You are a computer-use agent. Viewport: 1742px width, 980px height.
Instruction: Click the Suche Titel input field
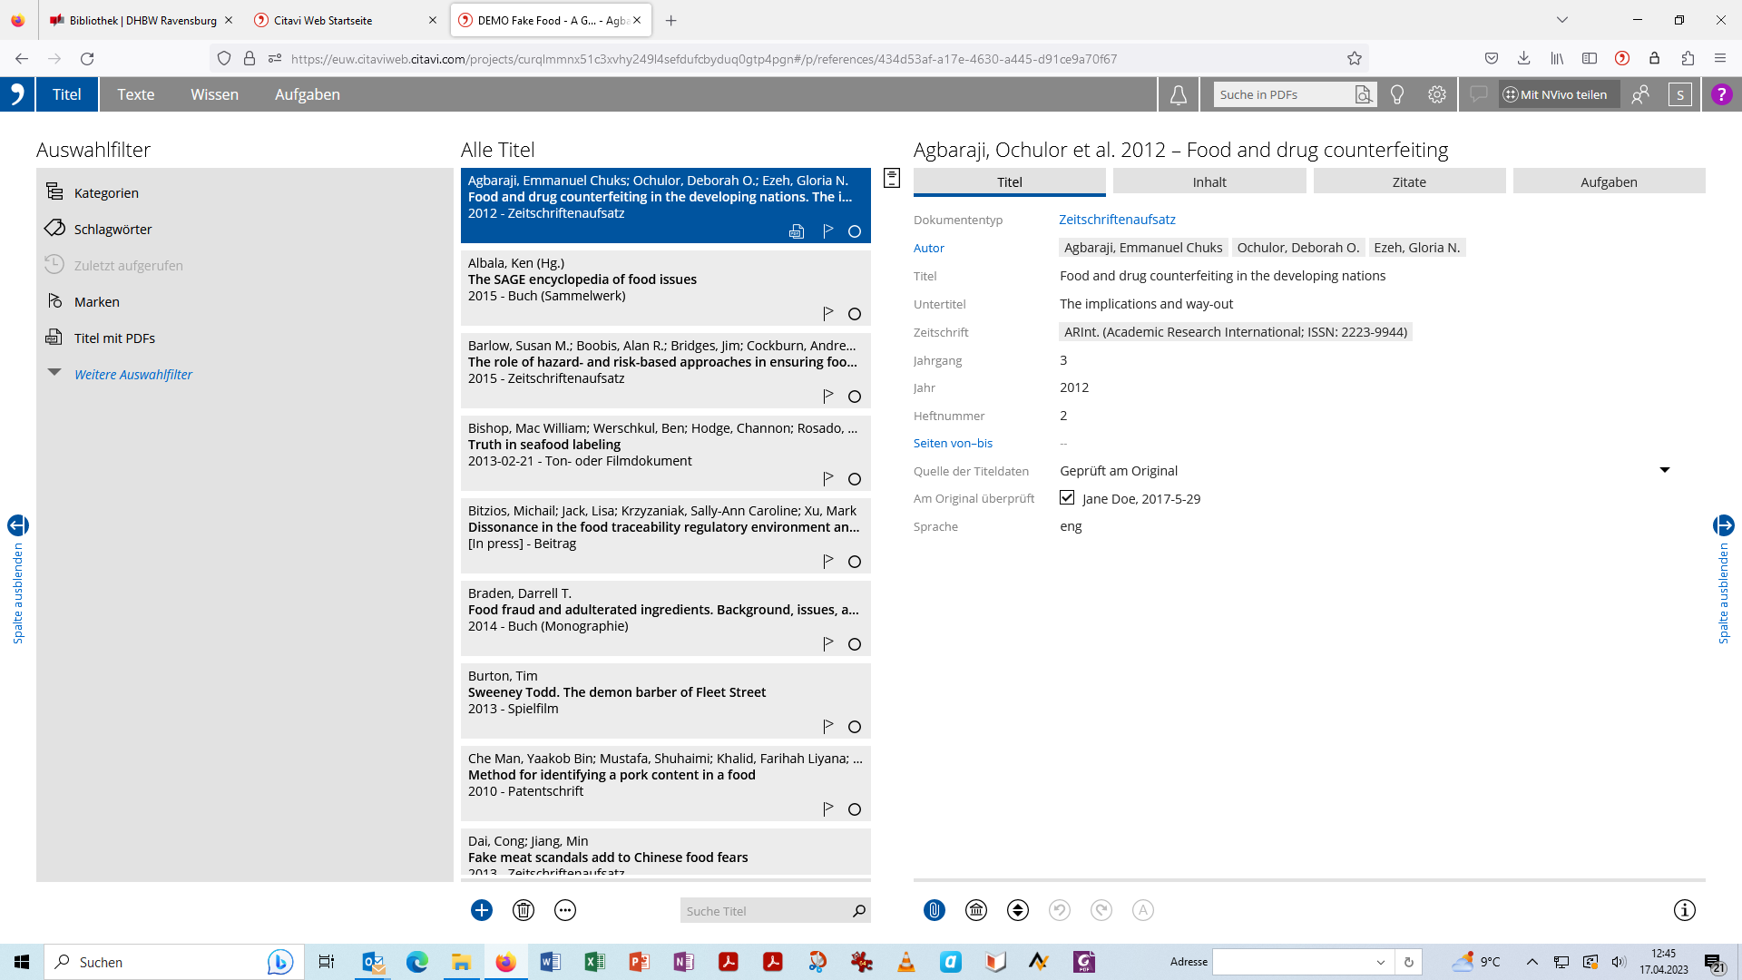pyautogui.click(x=765, y=911)
